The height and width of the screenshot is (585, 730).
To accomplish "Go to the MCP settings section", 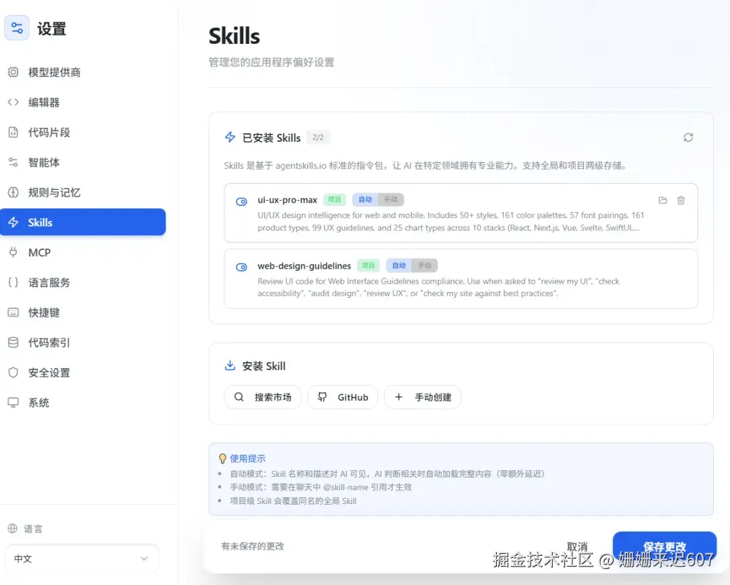I will tap(38, 252).
